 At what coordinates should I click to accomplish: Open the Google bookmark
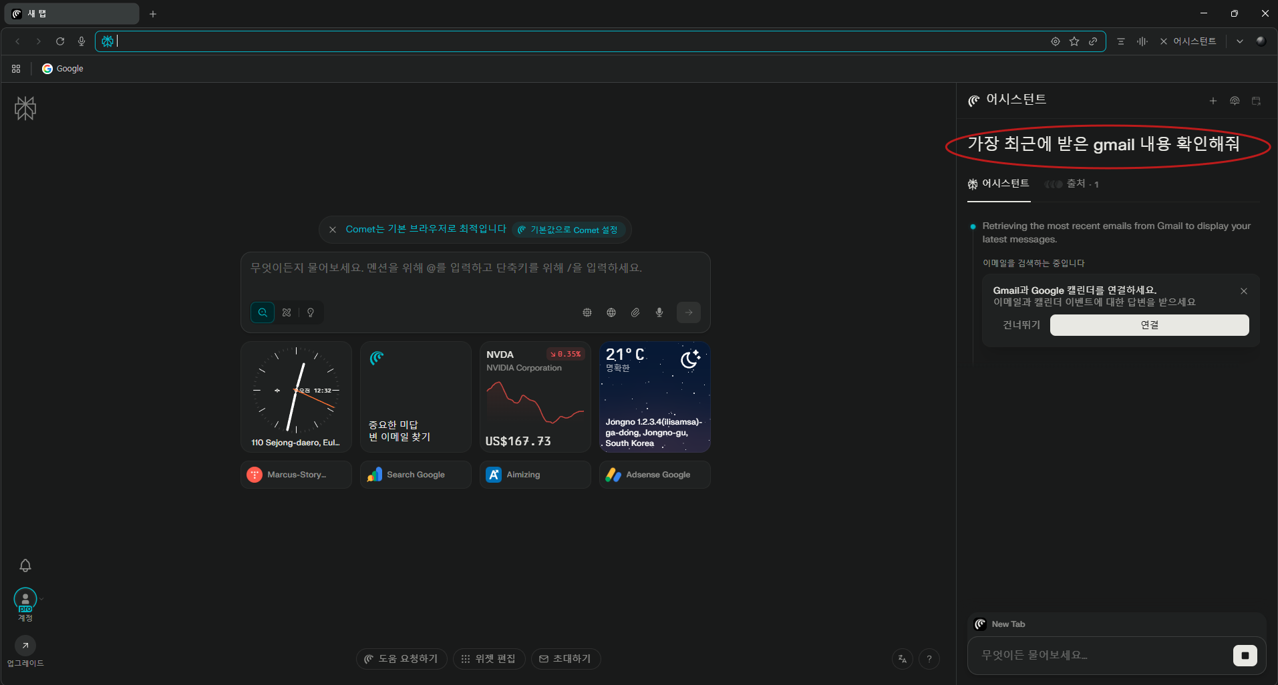[x=63, y=69]
